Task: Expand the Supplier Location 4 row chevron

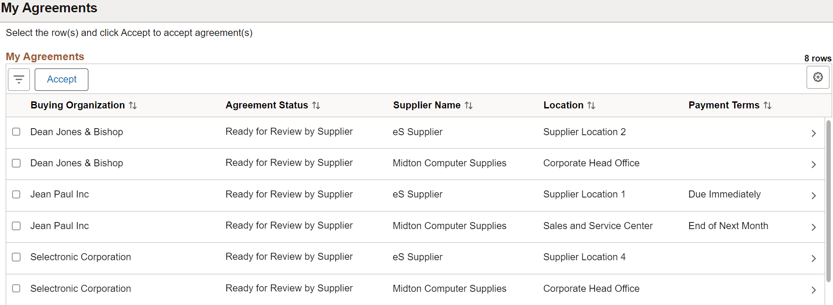Action: click(814, 258)
